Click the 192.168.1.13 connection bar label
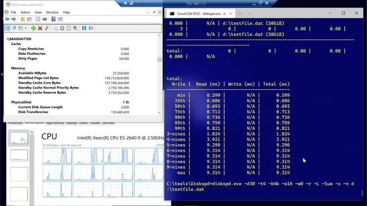The height and width of the screenshot is (206, 367). (x=196, y=3)
